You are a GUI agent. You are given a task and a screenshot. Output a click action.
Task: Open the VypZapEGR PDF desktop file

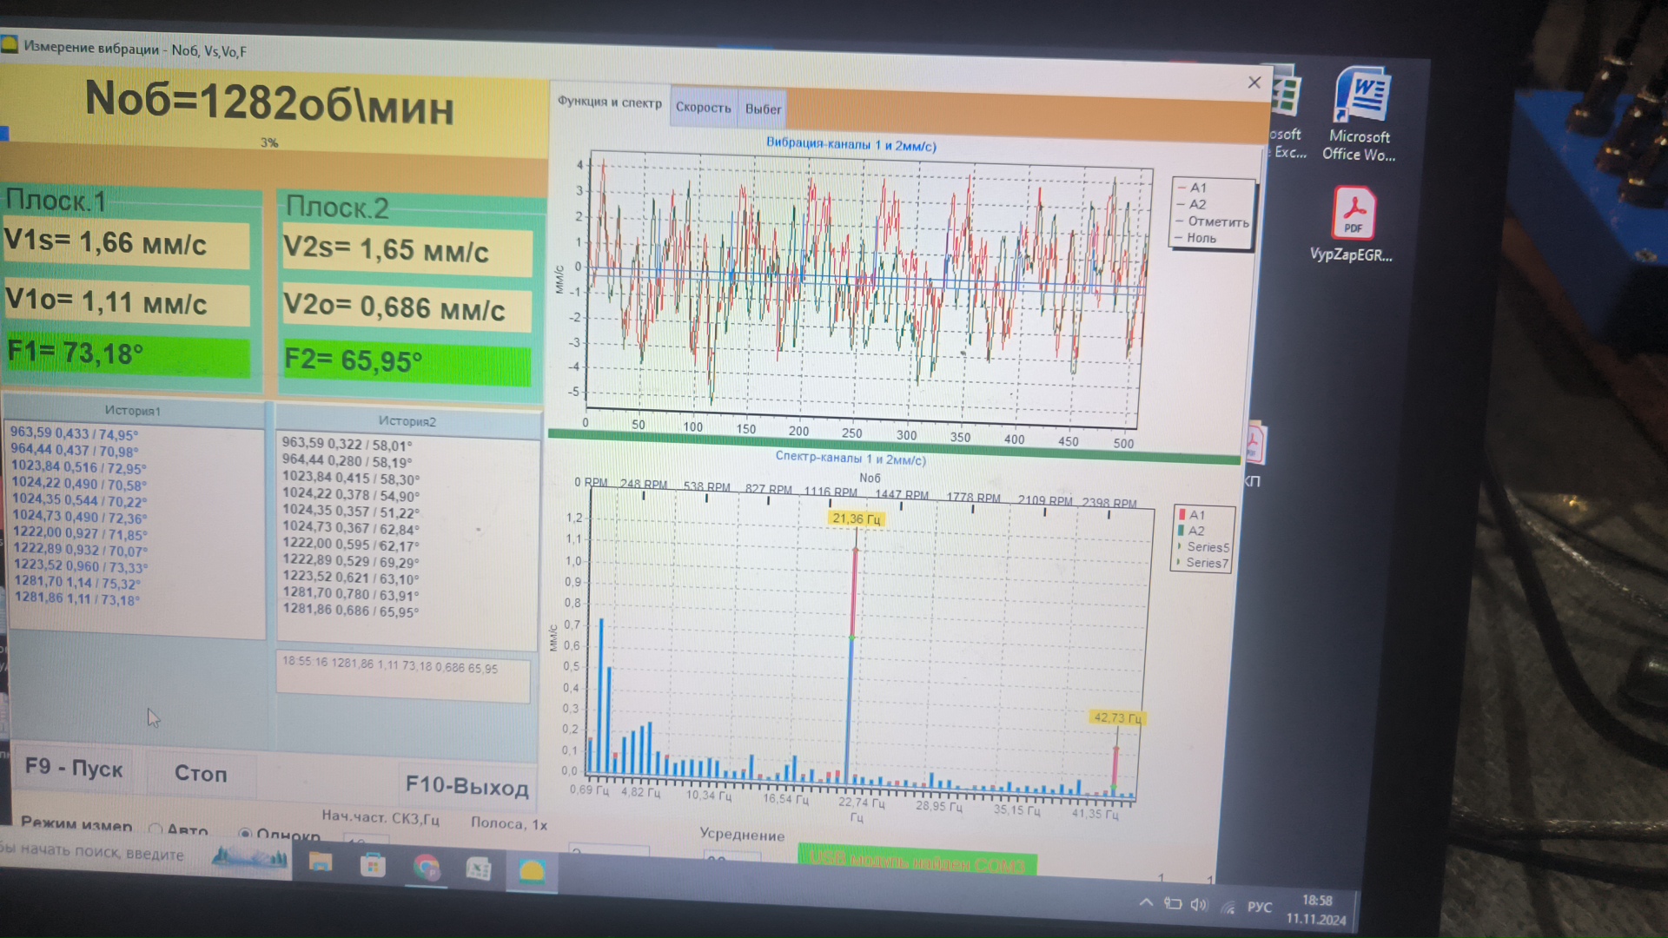tap(1352, 224)
